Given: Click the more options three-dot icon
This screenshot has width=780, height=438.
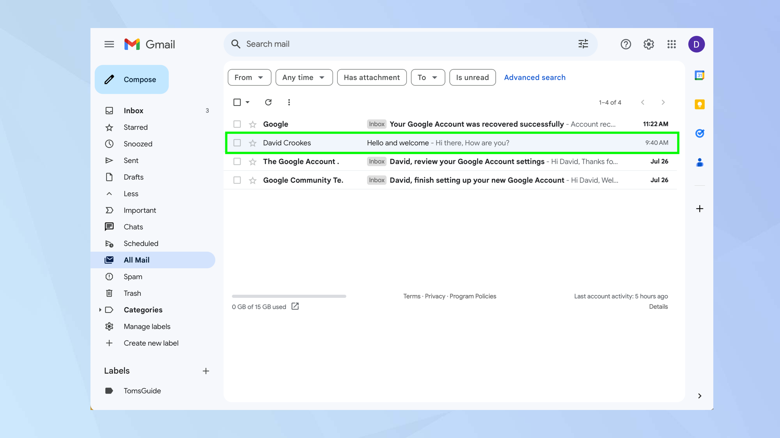Looking at the screenshot, I should point(288,102).
